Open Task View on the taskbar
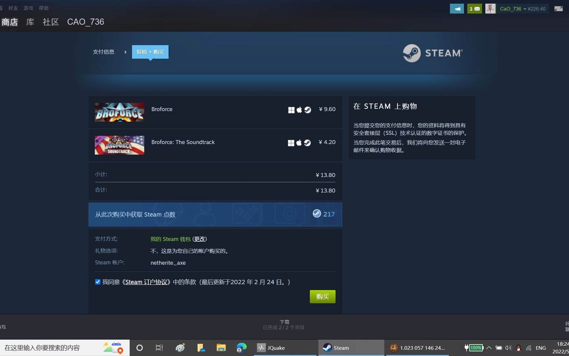569x356 pixels. coord(159,348)
